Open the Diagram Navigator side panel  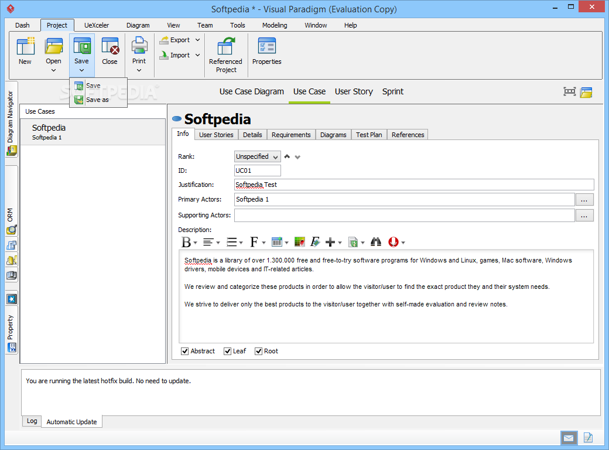(11, 119)
